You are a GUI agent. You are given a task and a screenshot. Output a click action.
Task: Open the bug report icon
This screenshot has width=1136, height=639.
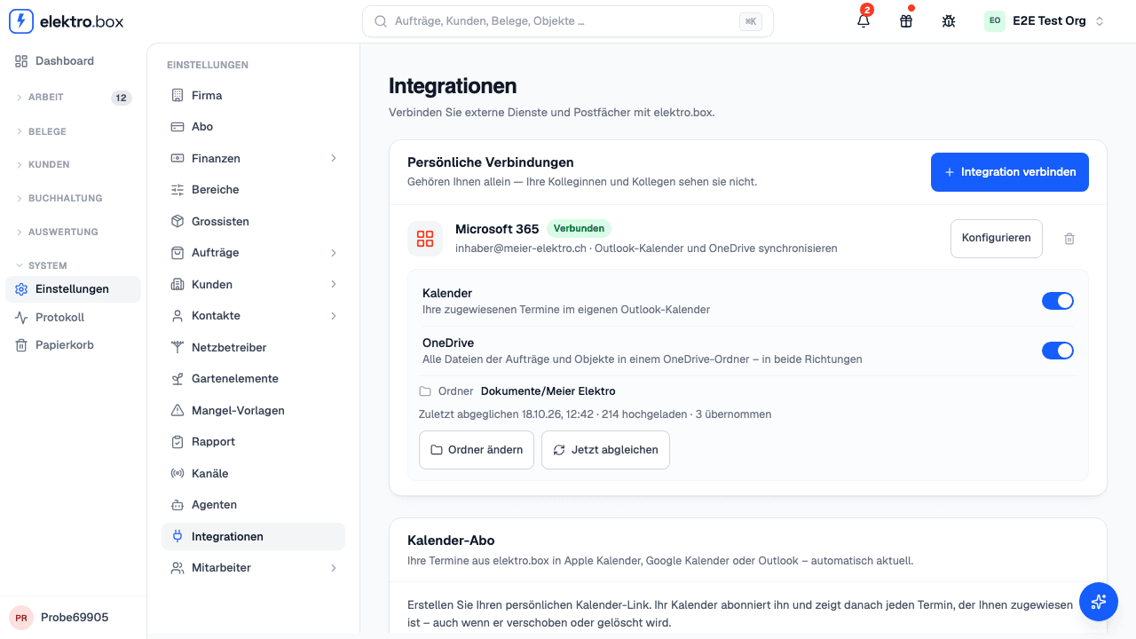click(x=949, y=21)
